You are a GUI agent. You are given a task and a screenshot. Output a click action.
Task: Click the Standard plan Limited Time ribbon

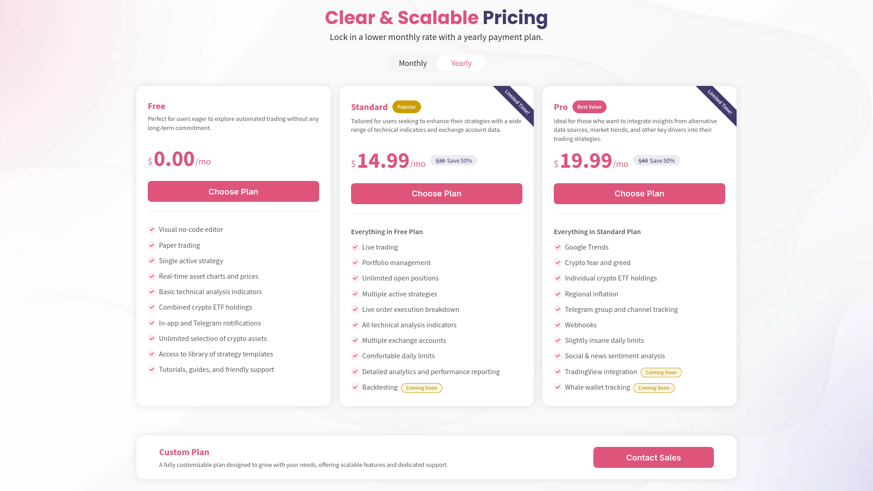(517, 102)
